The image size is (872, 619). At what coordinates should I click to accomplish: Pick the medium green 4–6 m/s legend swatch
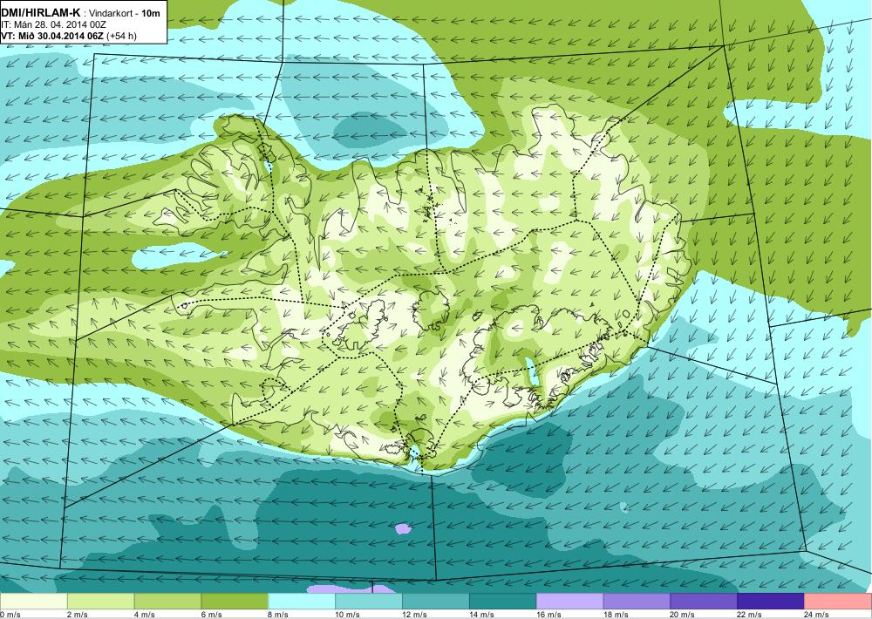[x=167, y=602]
